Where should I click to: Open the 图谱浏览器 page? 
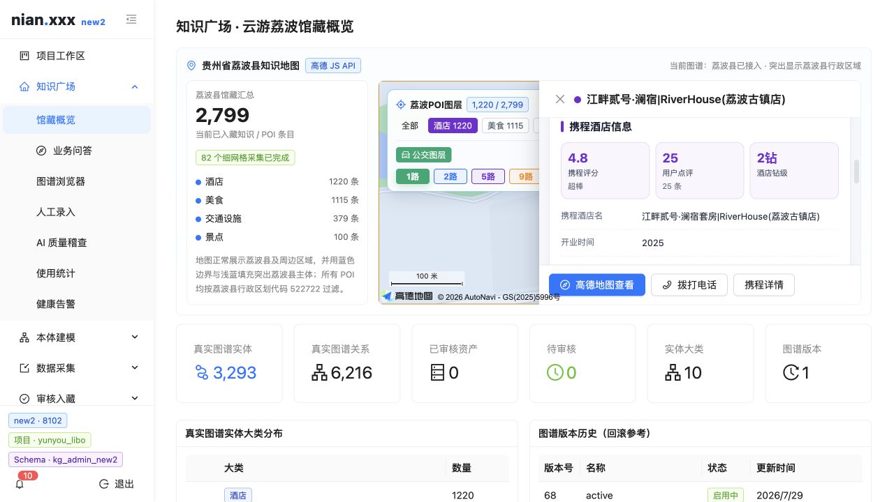77,181
